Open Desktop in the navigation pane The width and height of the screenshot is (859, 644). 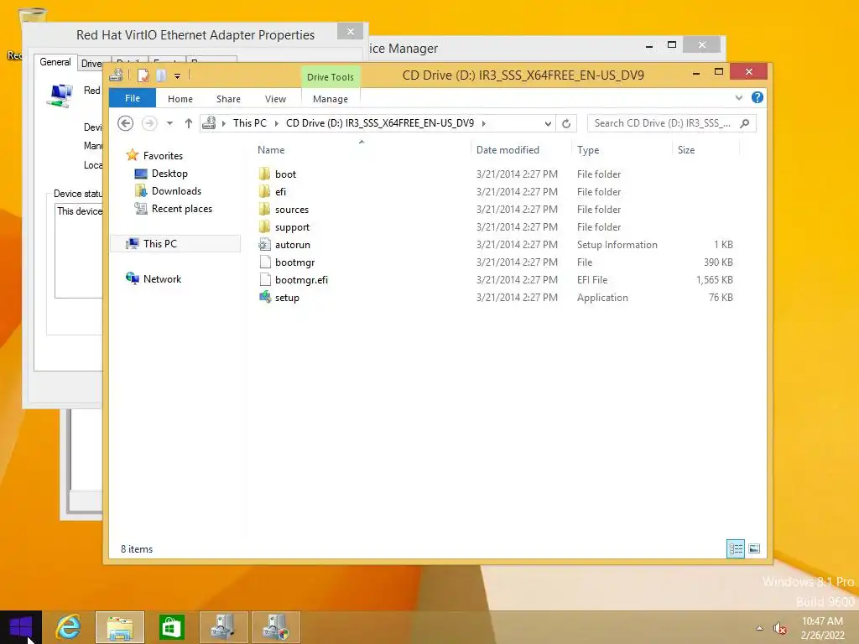(x=169, y=174)
